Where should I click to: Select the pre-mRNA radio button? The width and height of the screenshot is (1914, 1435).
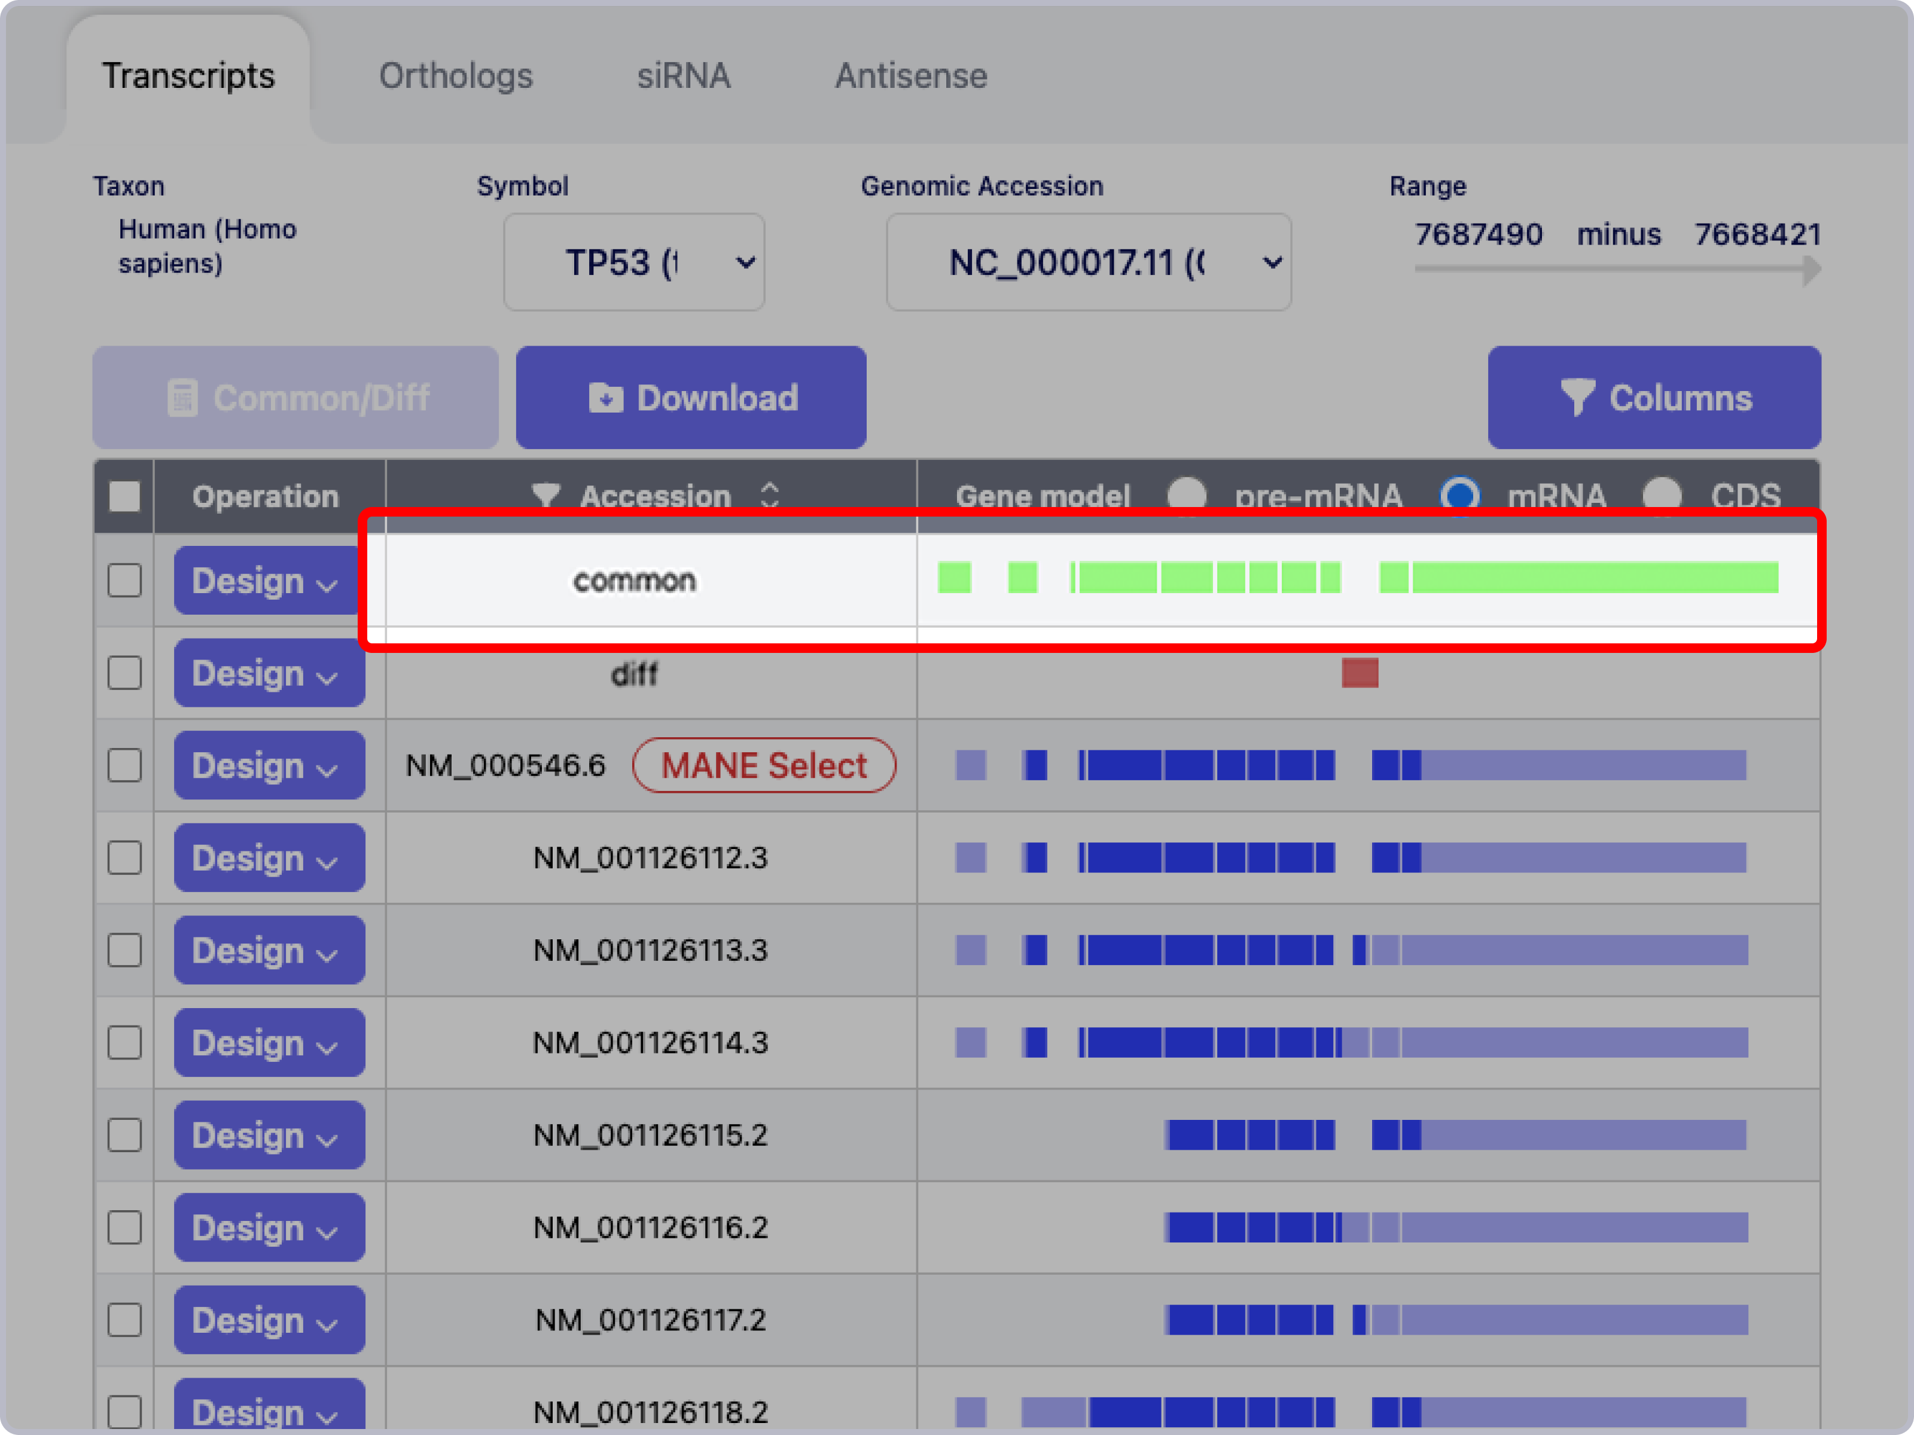tap(1186, 496)
